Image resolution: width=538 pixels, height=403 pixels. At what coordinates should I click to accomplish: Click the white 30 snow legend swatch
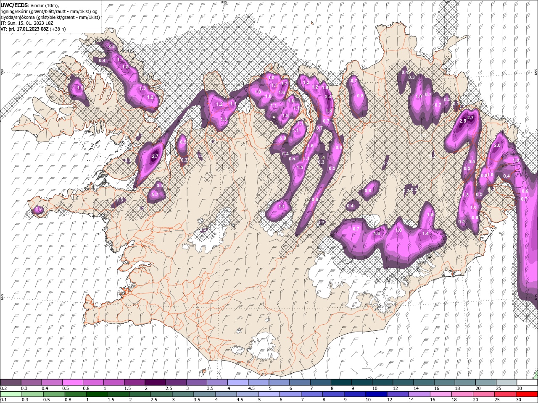527,382
